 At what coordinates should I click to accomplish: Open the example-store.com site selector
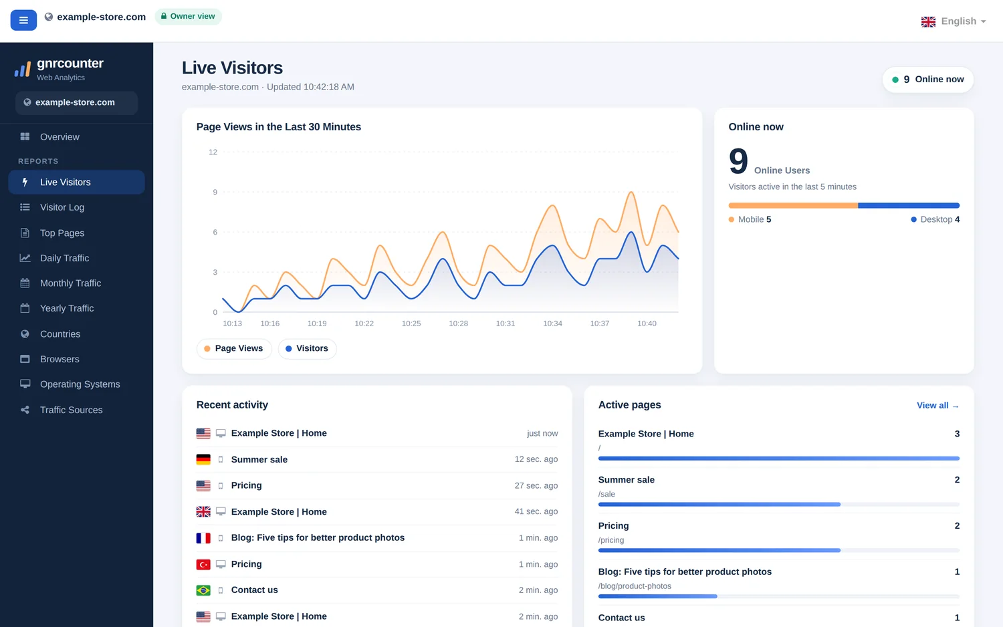pyautogui.click(x=76, y=102)
